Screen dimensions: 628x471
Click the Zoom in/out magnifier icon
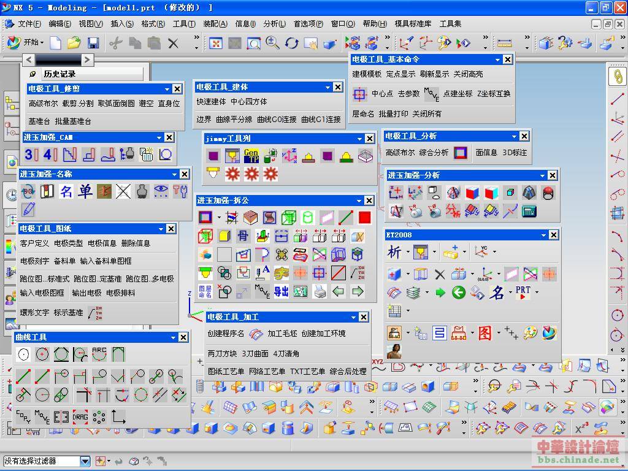pyautogui.click(x=272, y=43)
